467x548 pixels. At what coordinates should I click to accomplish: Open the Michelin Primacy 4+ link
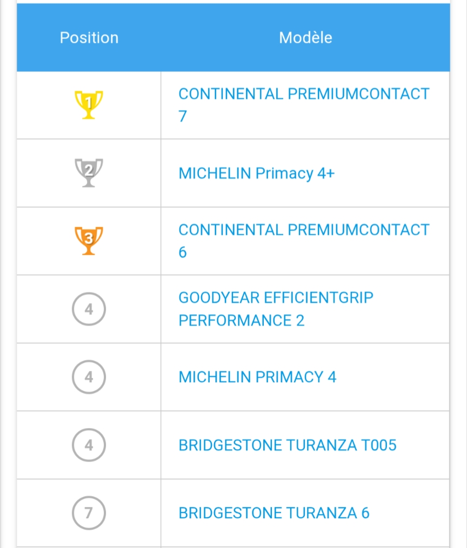tap(257, 173)
